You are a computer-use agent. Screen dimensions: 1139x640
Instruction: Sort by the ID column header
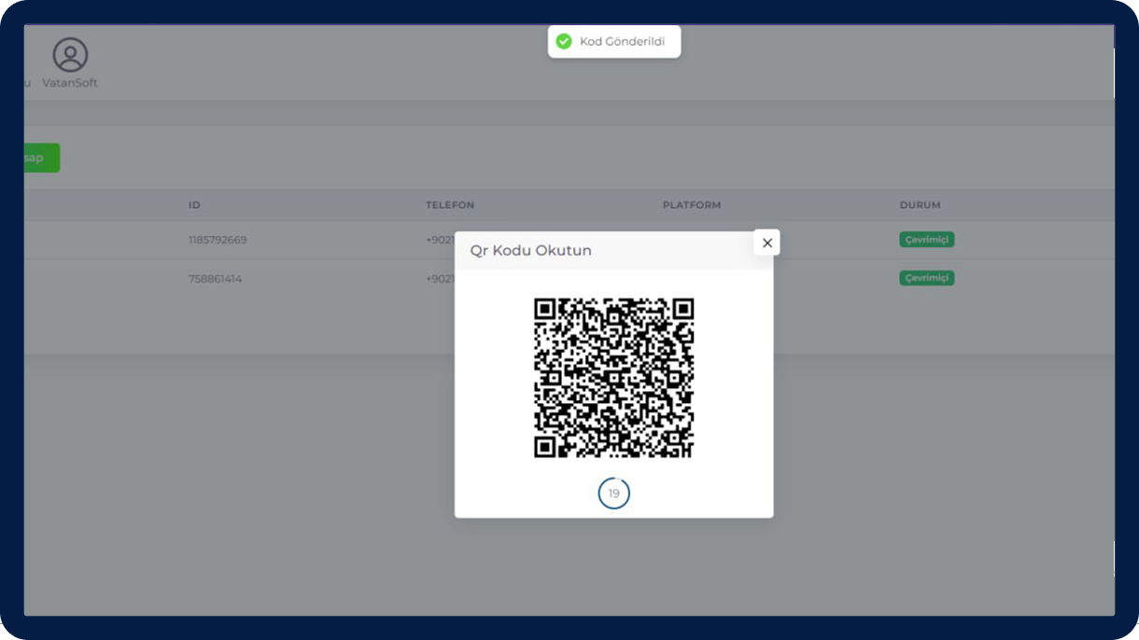pyautogui.click(x=194, y=205)
